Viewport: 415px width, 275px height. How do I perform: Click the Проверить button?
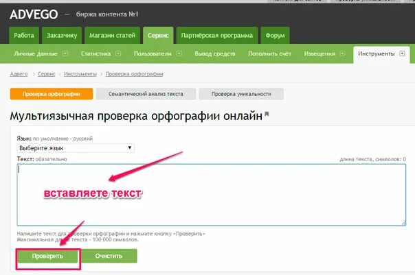point(47,256)
